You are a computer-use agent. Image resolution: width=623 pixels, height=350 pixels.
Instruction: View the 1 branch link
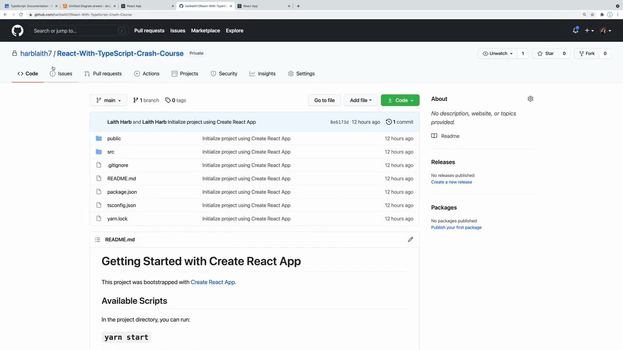146,100
